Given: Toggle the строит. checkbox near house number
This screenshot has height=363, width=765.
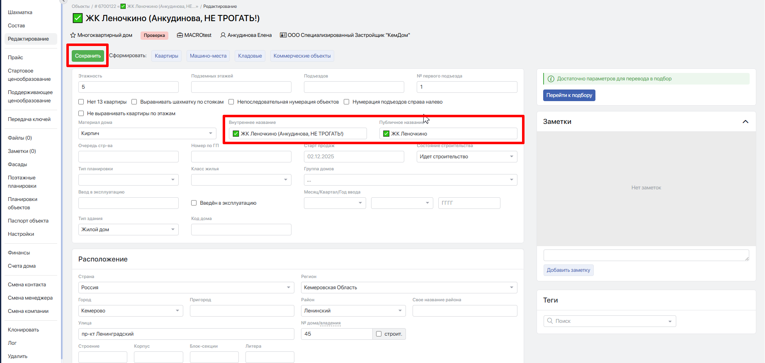Looking at the screenshot, I should [x=379, y=334].
